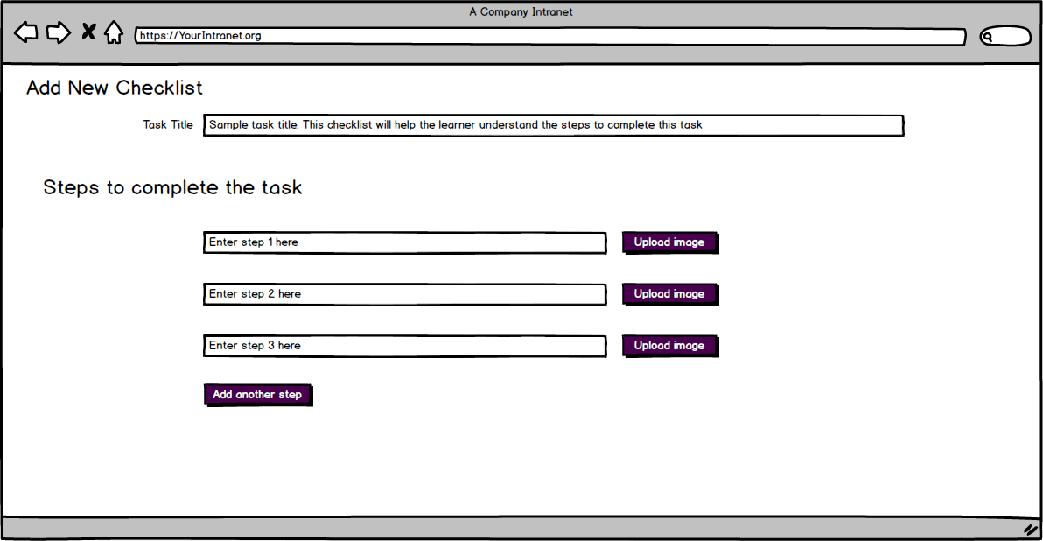Viewport: 1043px width, 541px height.
Task: Focus the URL address bar
Action: click(550, 36)
